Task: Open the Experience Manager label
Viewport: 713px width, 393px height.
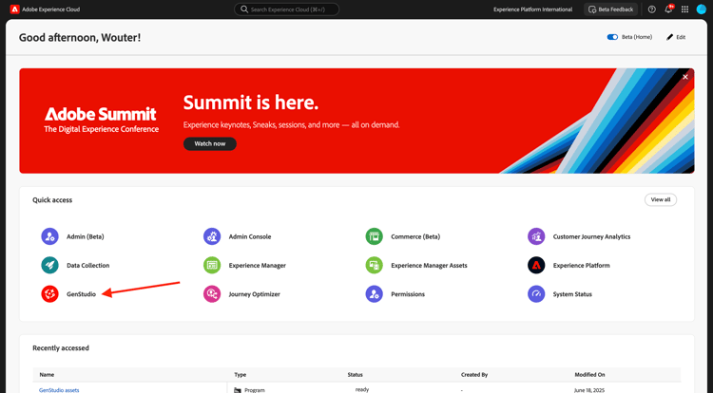Action: coord(258,265)
